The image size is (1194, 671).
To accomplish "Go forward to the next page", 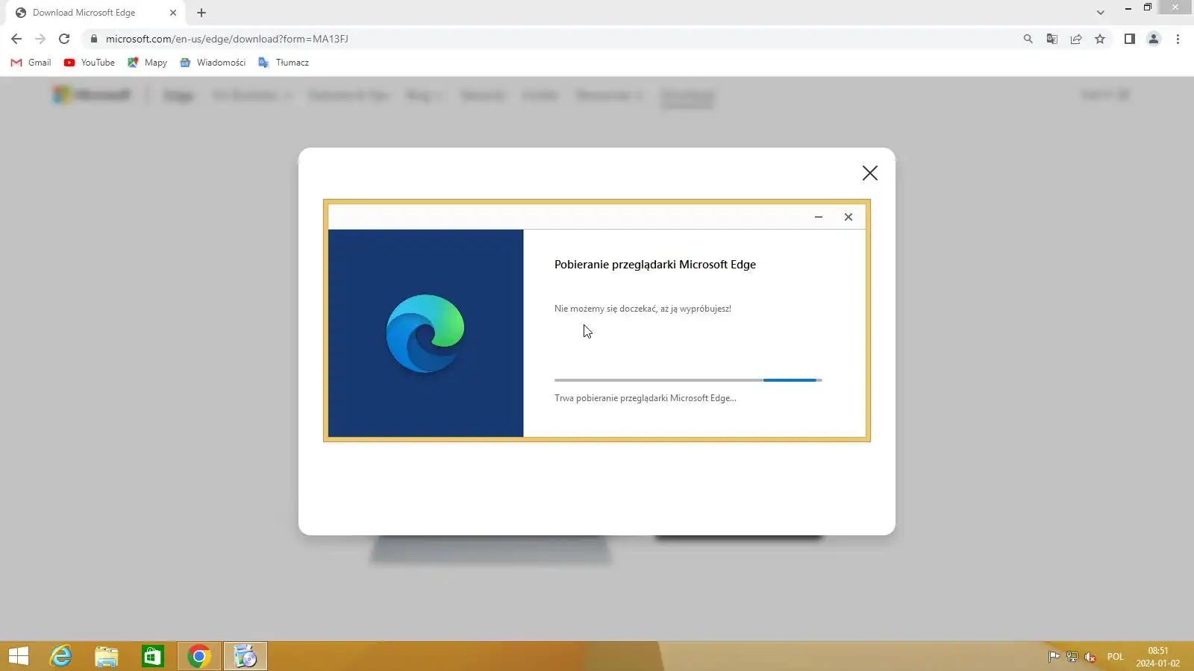I will tap(40, 39).
